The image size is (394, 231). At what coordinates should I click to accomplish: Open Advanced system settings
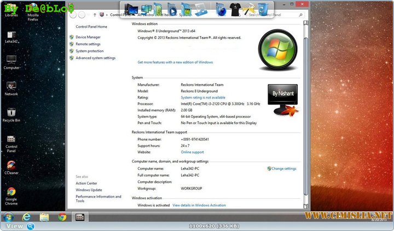95,58
